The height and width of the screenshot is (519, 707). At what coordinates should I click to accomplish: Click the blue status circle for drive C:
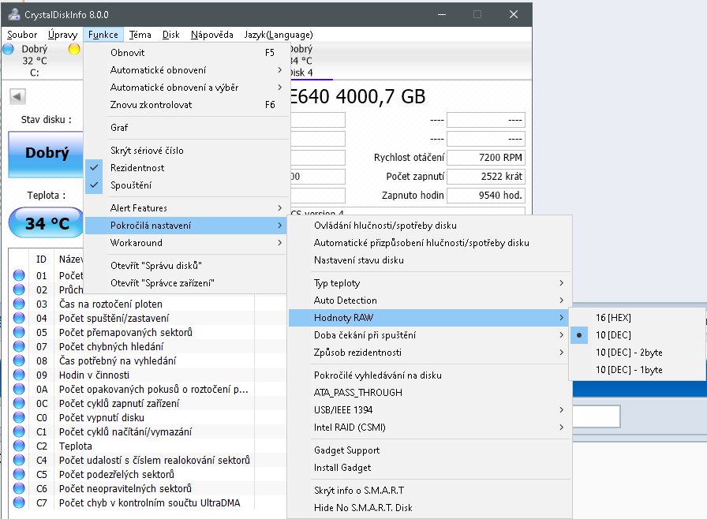point(8,49)
